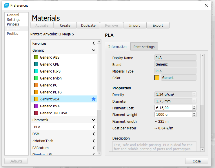Click the Activate button
Image resolution: width=215 pixels, height=168 pixels.
point(42,26)
